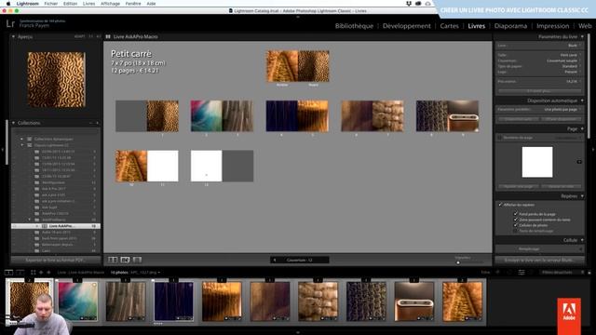Add new collection with plus icon
Viewport: 596px width, 335px height.
97,123
